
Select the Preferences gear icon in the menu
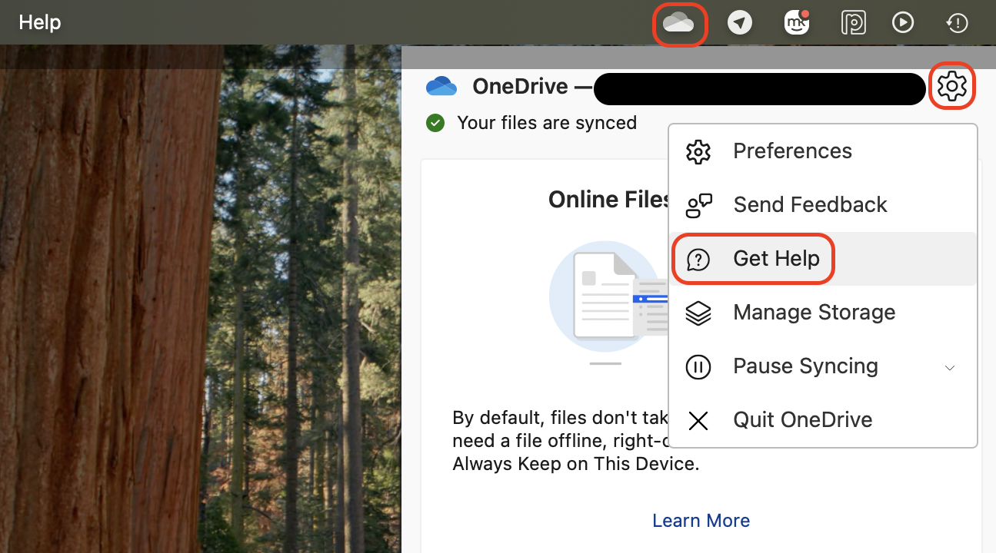pyautogui.click(x=698, y=151)
